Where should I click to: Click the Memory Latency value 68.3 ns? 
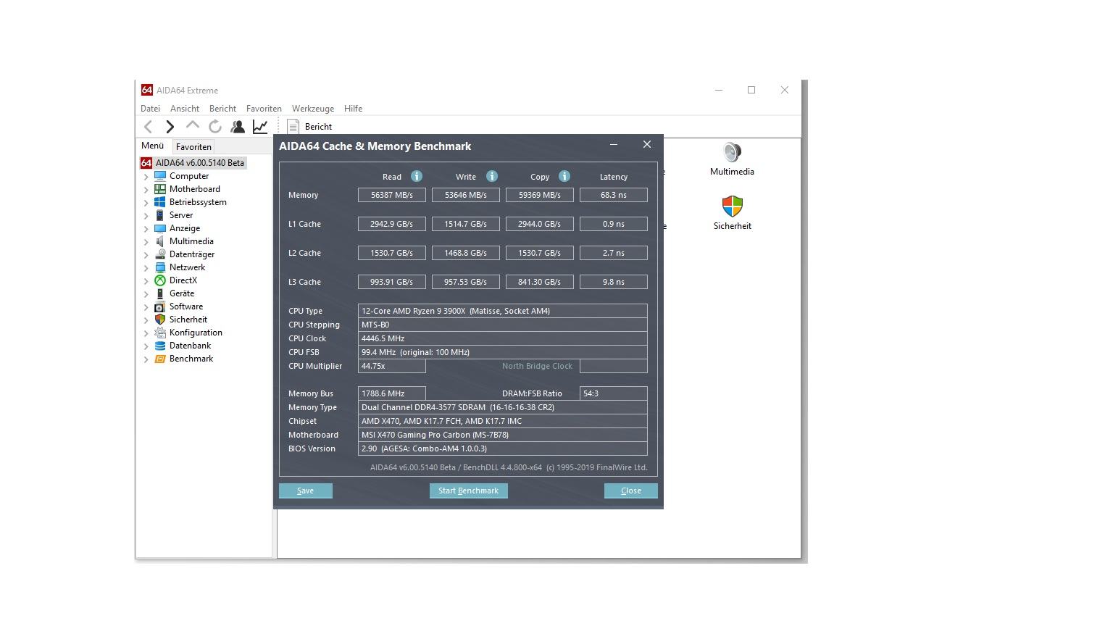614,195
